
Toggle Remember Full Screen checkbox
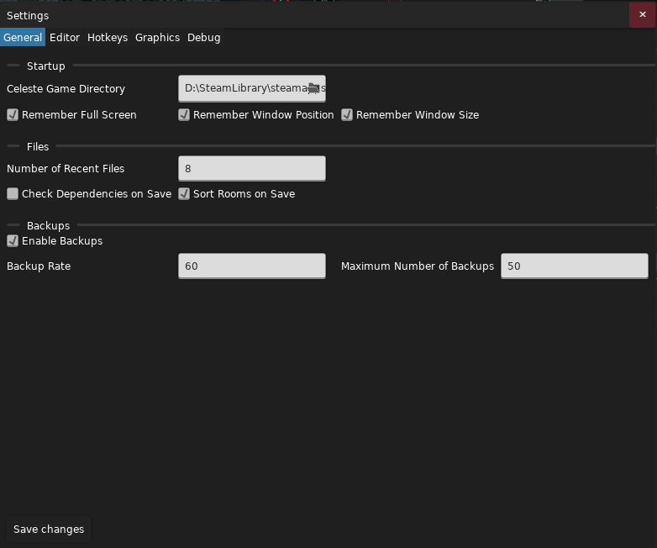pos(13,115)
